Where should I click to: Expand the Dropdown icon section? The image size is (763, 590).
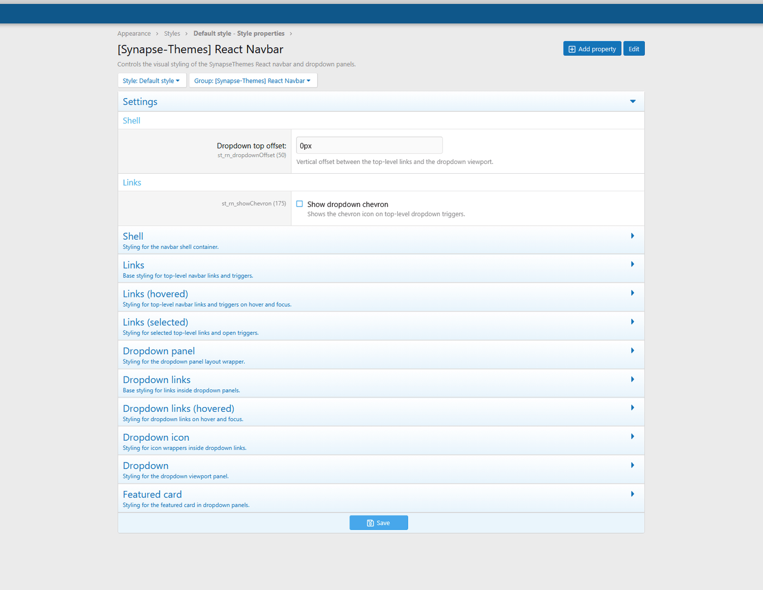[x=632, y=437]
